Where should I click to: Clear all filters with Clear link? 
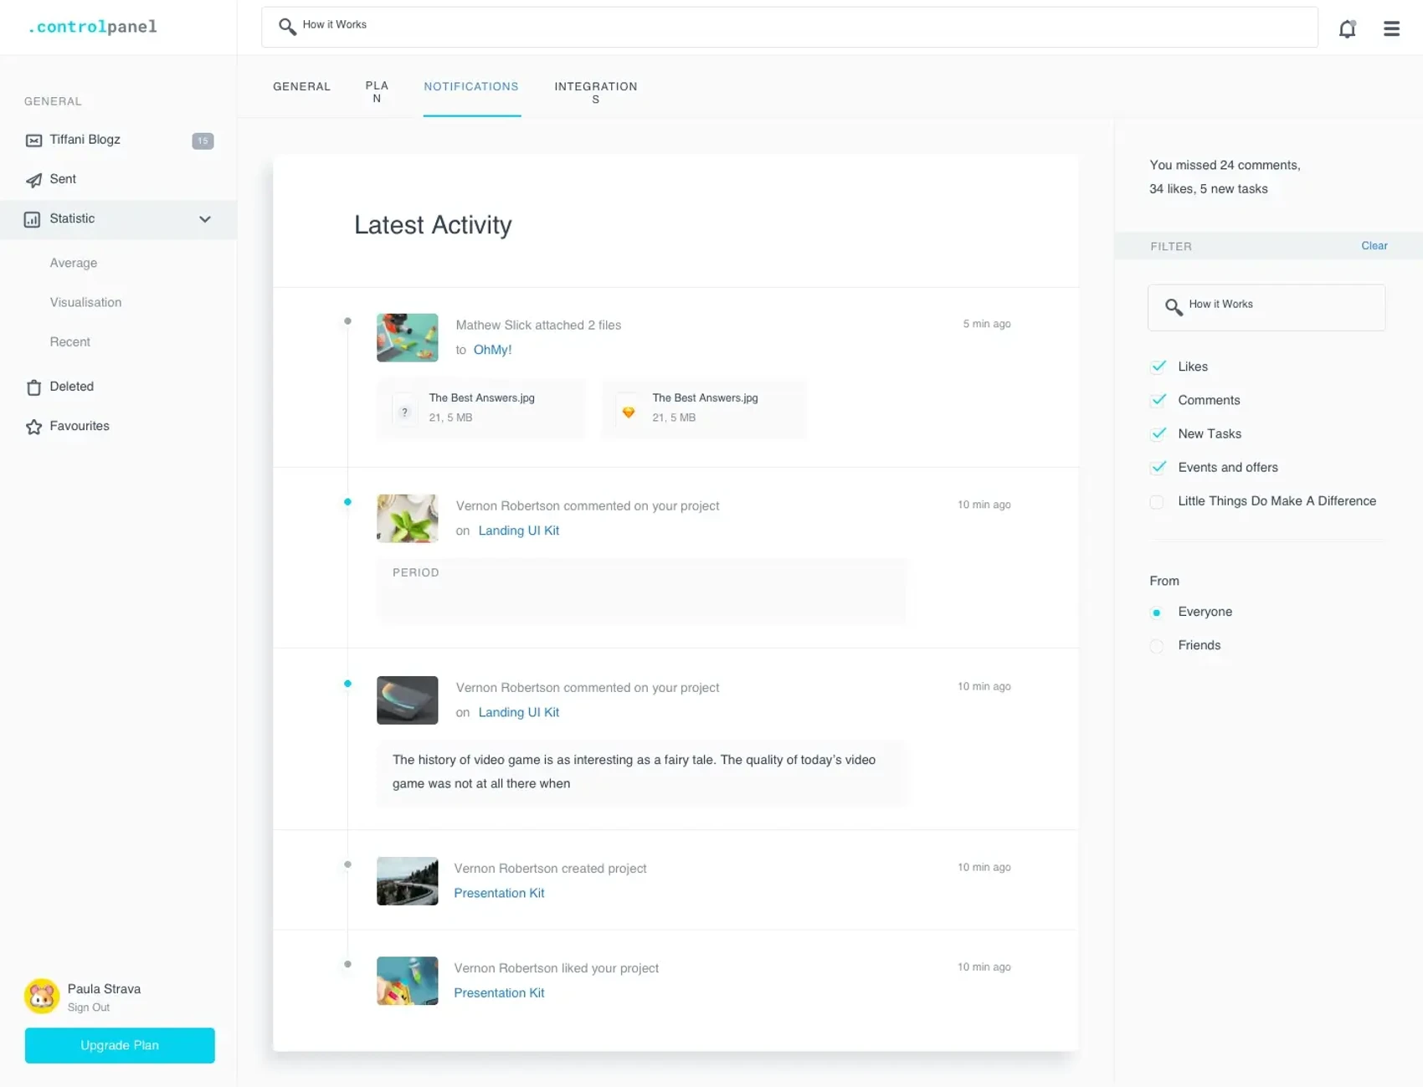1374,246
